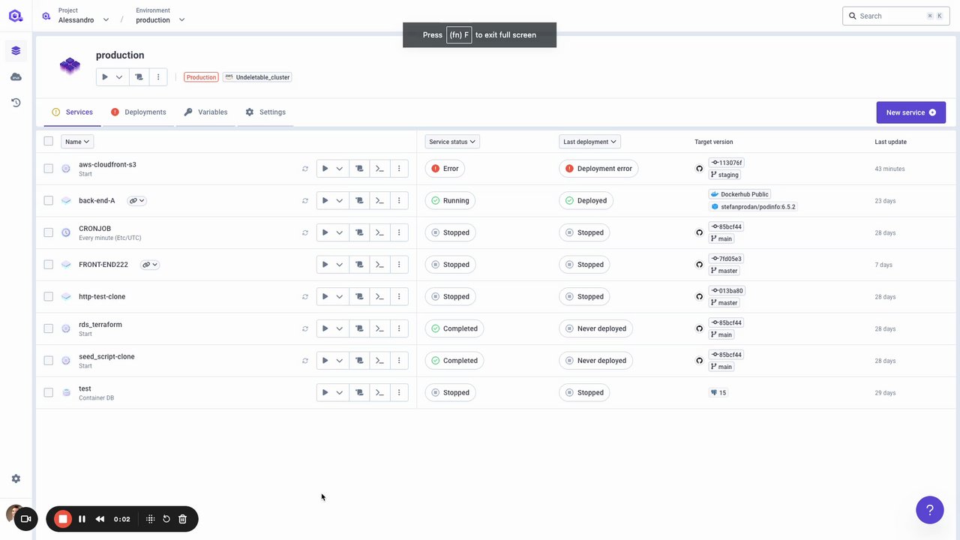
Task: Open the recorder drag-grid options icon
Action: [x=150, y=519]
